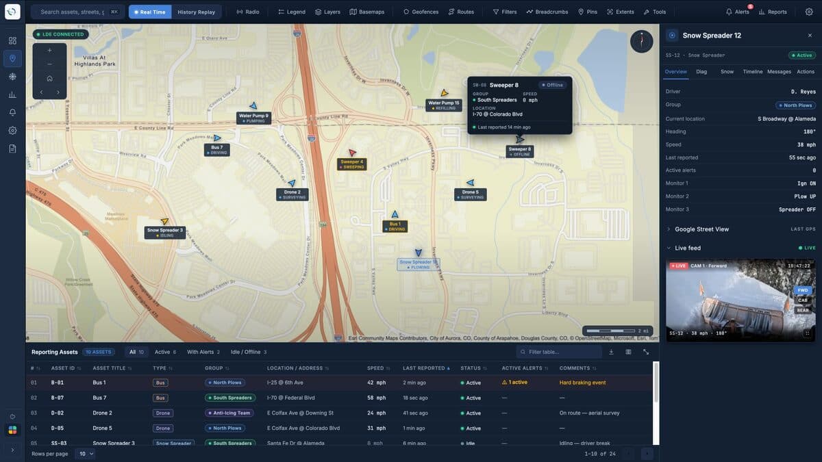This screenshot has width=822, height=462.
Task: Open the settings gear in top right
Action: [x=809, y=12]
